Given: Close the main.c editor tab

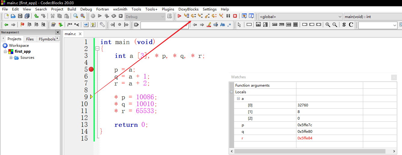Looking at the screenshot, I should (x=80, y=34).
